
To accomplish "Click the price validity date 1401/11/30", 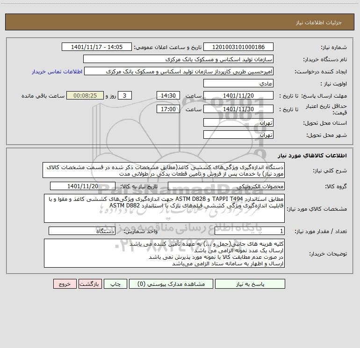I will 238,109.
